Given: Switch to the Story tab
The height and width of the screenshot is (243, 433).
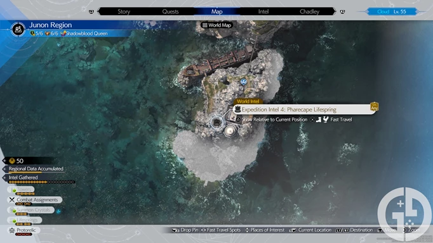Looking at the screenshot, I should (x=124, y=11).
